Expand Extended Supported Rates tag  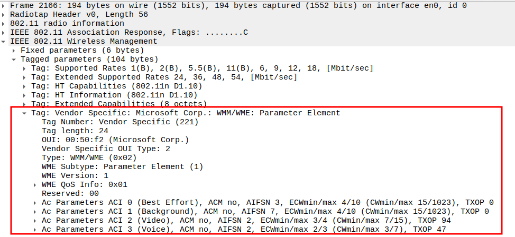[25, 77]
